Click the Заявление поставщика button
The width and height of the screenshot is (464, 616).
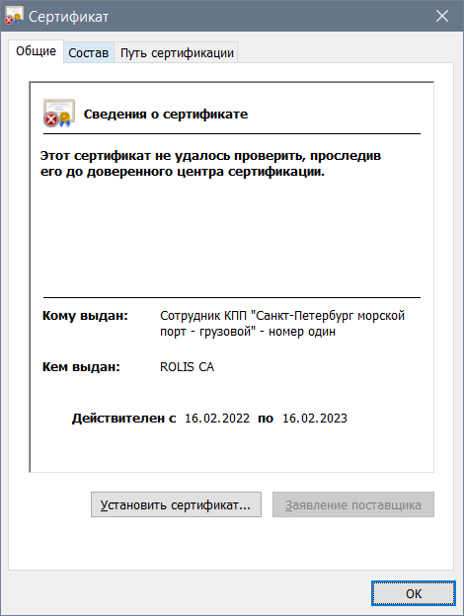pyautogui.click(x=353, y=504)
